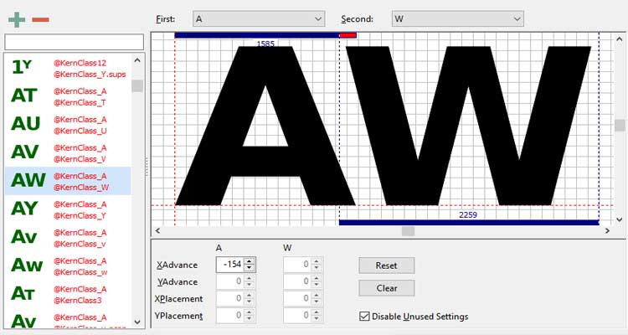Click the pair search field above the list
The image size is (628, 335).
pos(74,42)
